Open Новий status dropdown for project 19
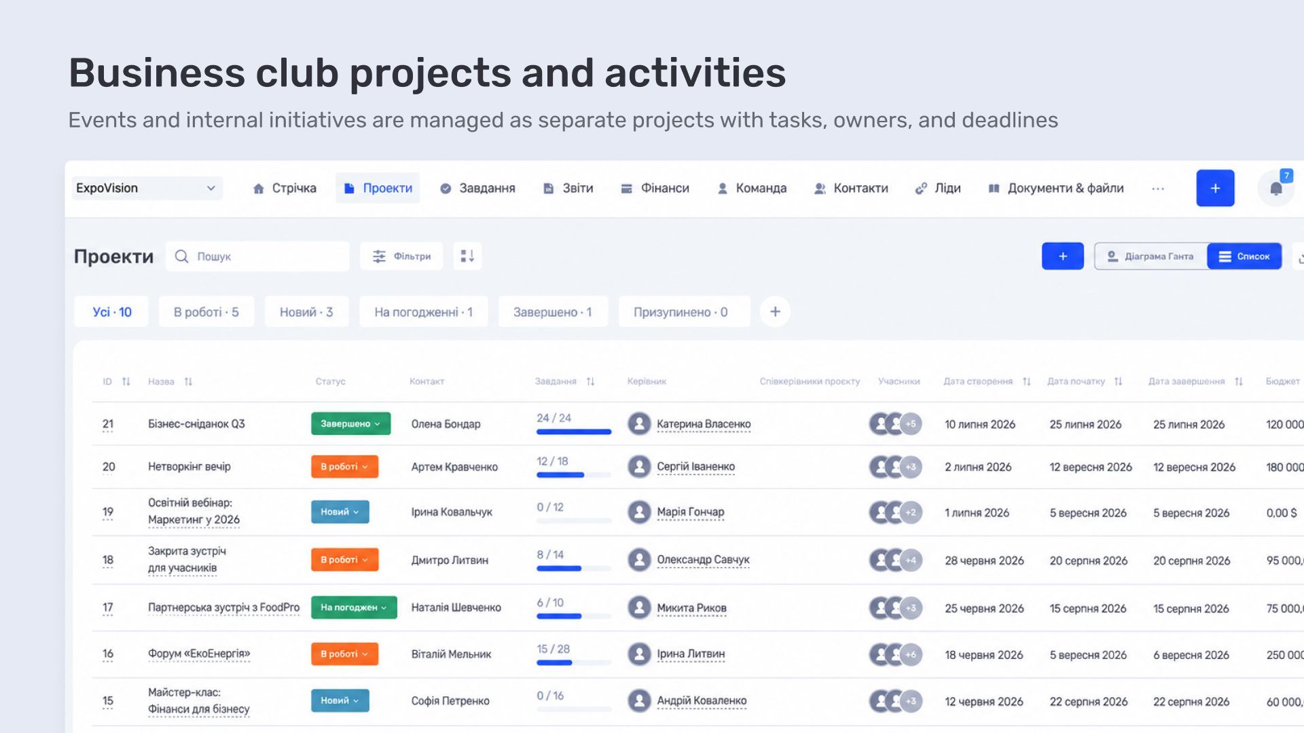 (340, 512)
